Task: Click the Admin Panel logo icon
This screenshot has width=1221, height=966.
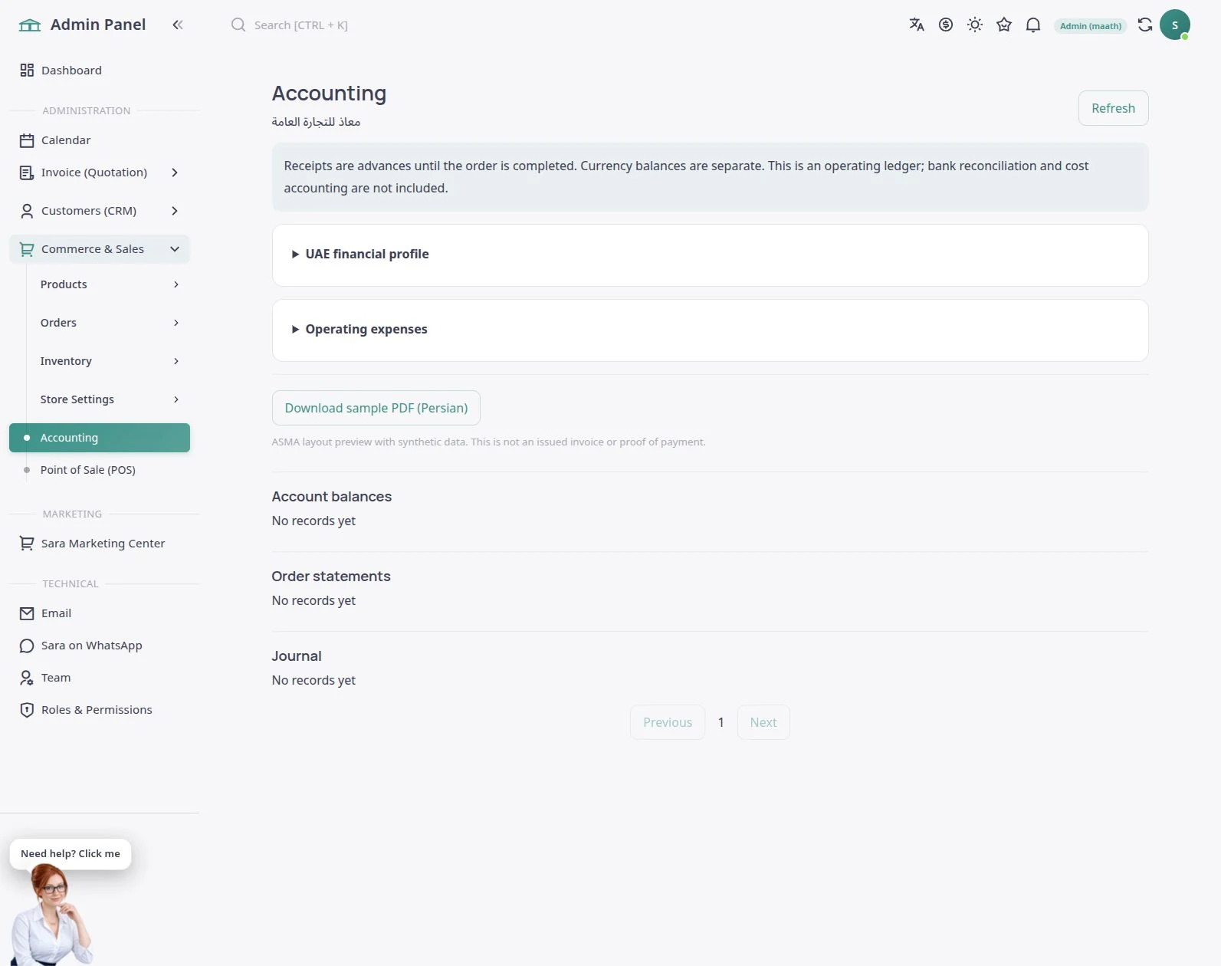Action: pos(29,25)
